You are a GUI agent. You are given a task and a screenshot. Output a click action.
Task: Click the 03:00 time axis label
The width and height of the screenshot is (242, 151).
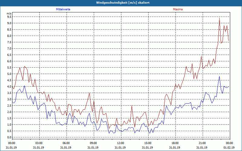[40, 143]
